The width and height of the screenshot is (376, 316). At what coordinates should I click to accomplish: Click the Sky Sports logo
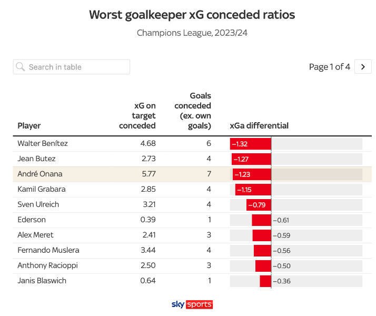[x=192, y=304]
